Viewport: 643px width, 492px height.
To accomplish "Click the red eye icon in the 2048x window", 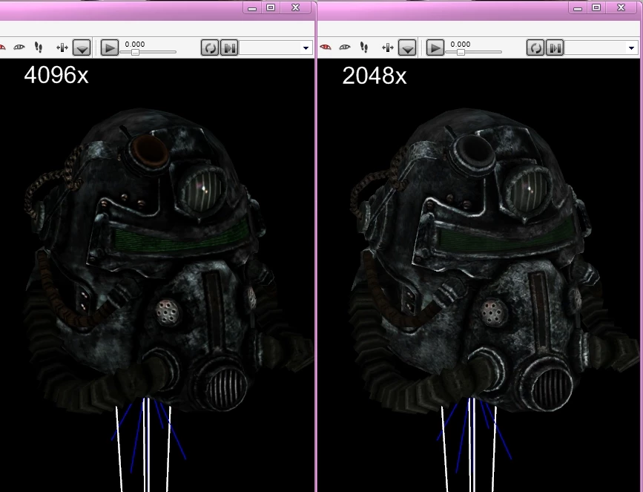I will tap(325, 47).
